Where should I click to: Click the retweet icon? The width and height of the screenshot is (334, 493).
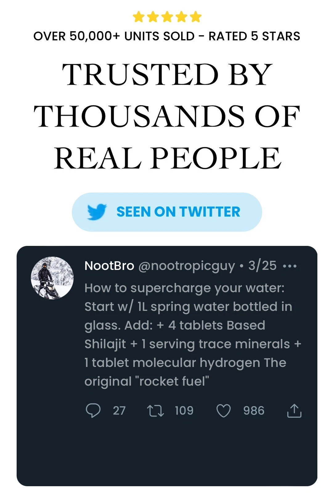[155, 411]
